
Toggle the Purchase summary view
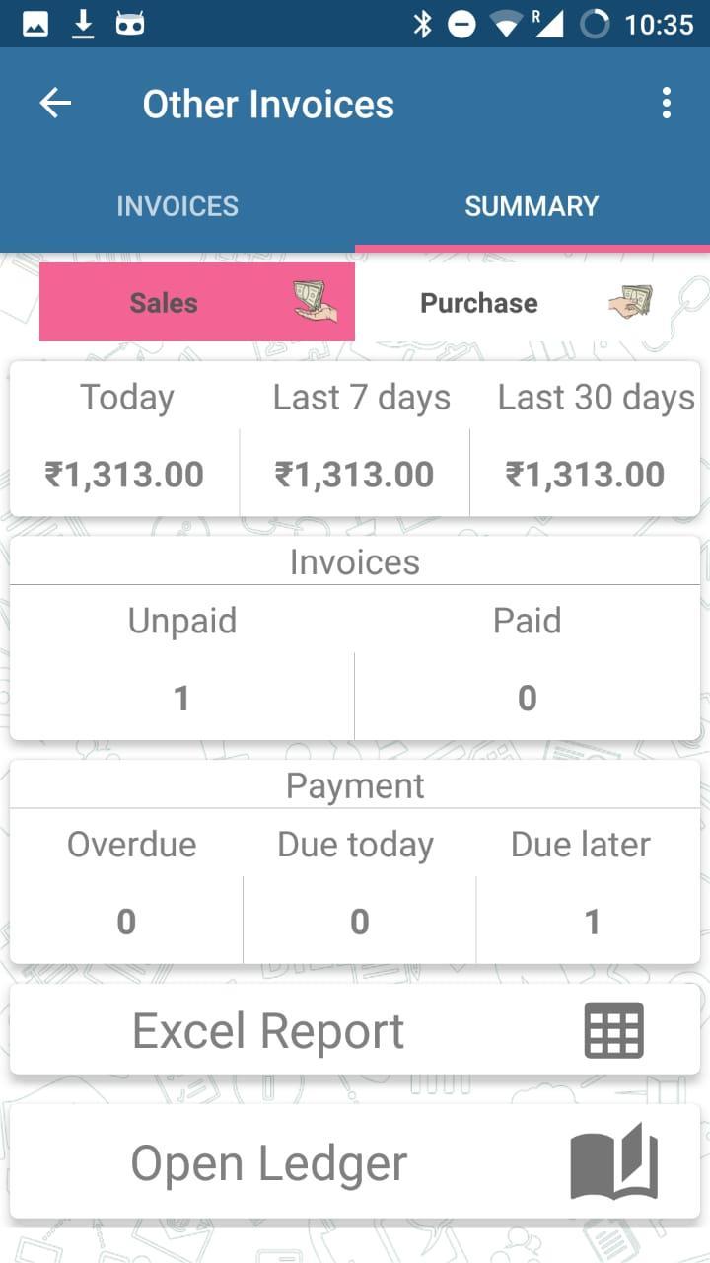479,303
